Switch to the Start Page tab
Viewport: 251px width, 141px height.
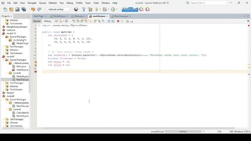point(38,16)
